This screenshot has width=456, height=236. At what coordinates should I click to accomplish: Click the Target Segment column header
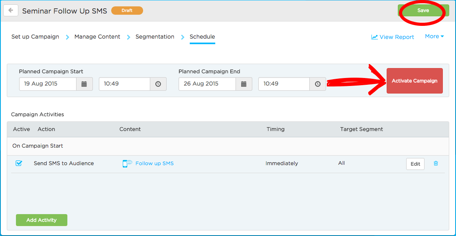coord(362,129)
